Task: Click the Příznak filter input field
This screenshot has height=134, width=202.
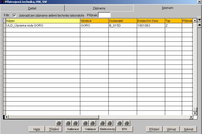Action: (x=105, y=15)
